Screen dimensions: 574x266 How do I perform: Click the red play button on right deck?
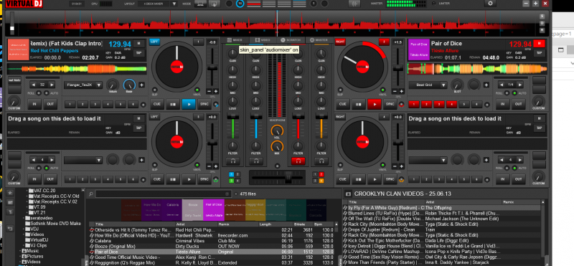[375, 104]
